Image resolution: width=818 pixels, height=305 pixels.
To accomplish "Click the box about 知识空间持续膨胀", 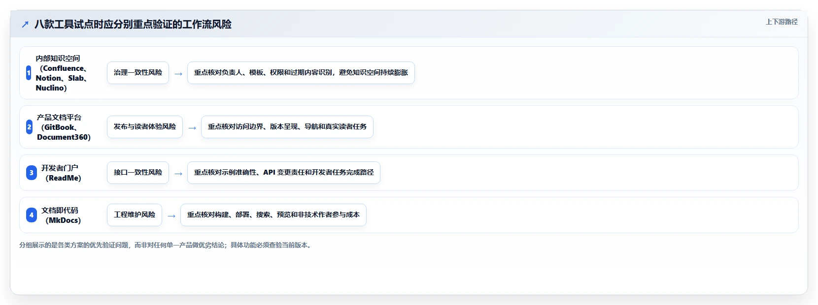I will (301, 73).
